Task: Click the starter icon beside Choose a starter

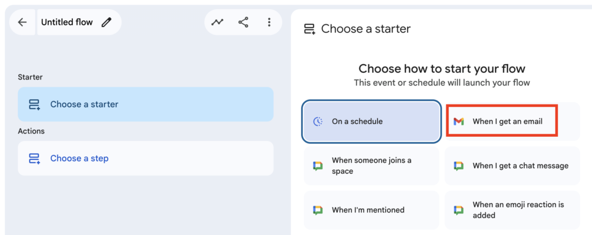Action: pyautogui.click(x=34, y=105)
